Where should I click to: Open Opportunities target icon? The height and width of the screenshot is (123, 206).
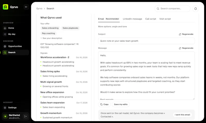point(5,46)
